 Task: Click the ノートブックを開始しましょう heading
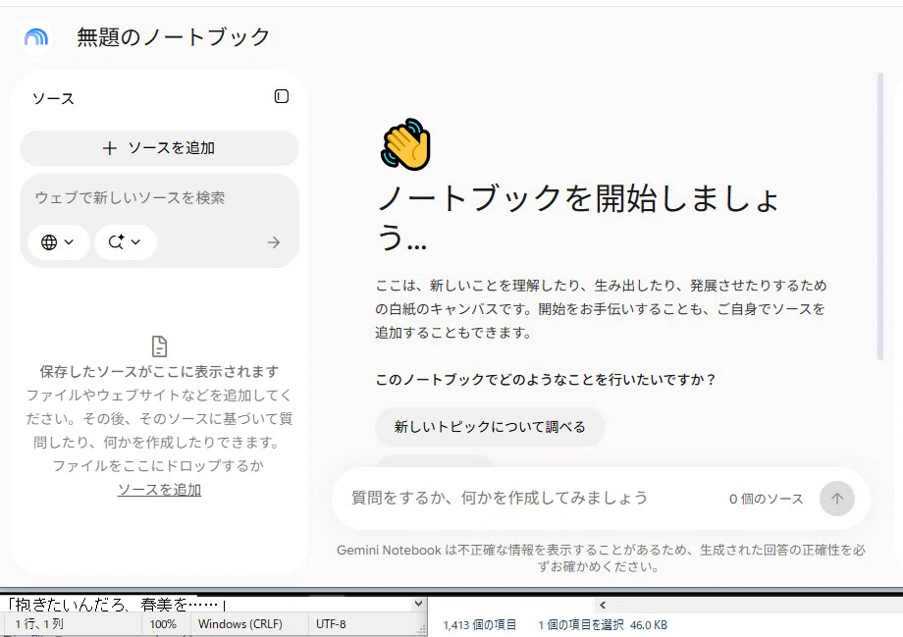tap(578, 217)
